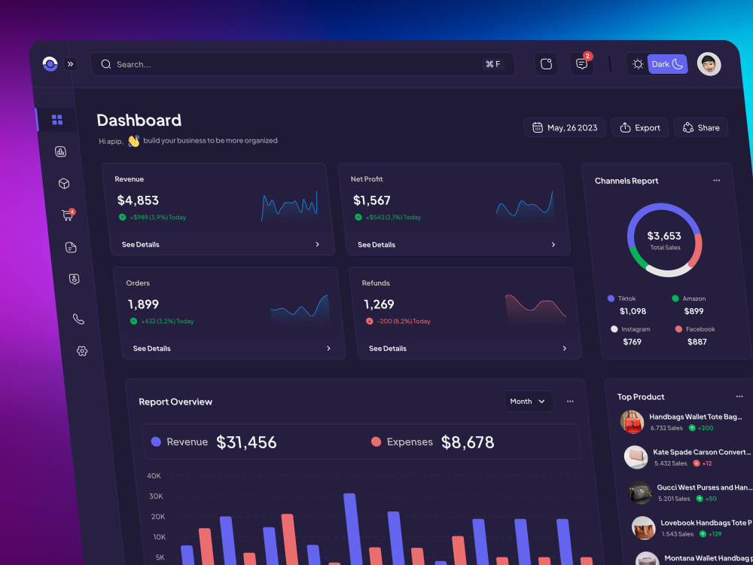Open Report Overview three-dot menu
This screenshot has width=753, height=565.
570,402
